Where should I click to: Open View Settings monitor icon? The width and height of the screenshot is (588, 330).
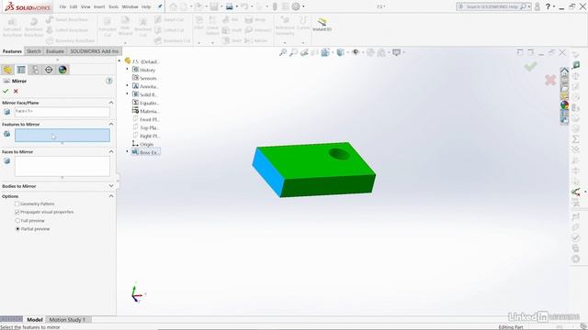396,52
